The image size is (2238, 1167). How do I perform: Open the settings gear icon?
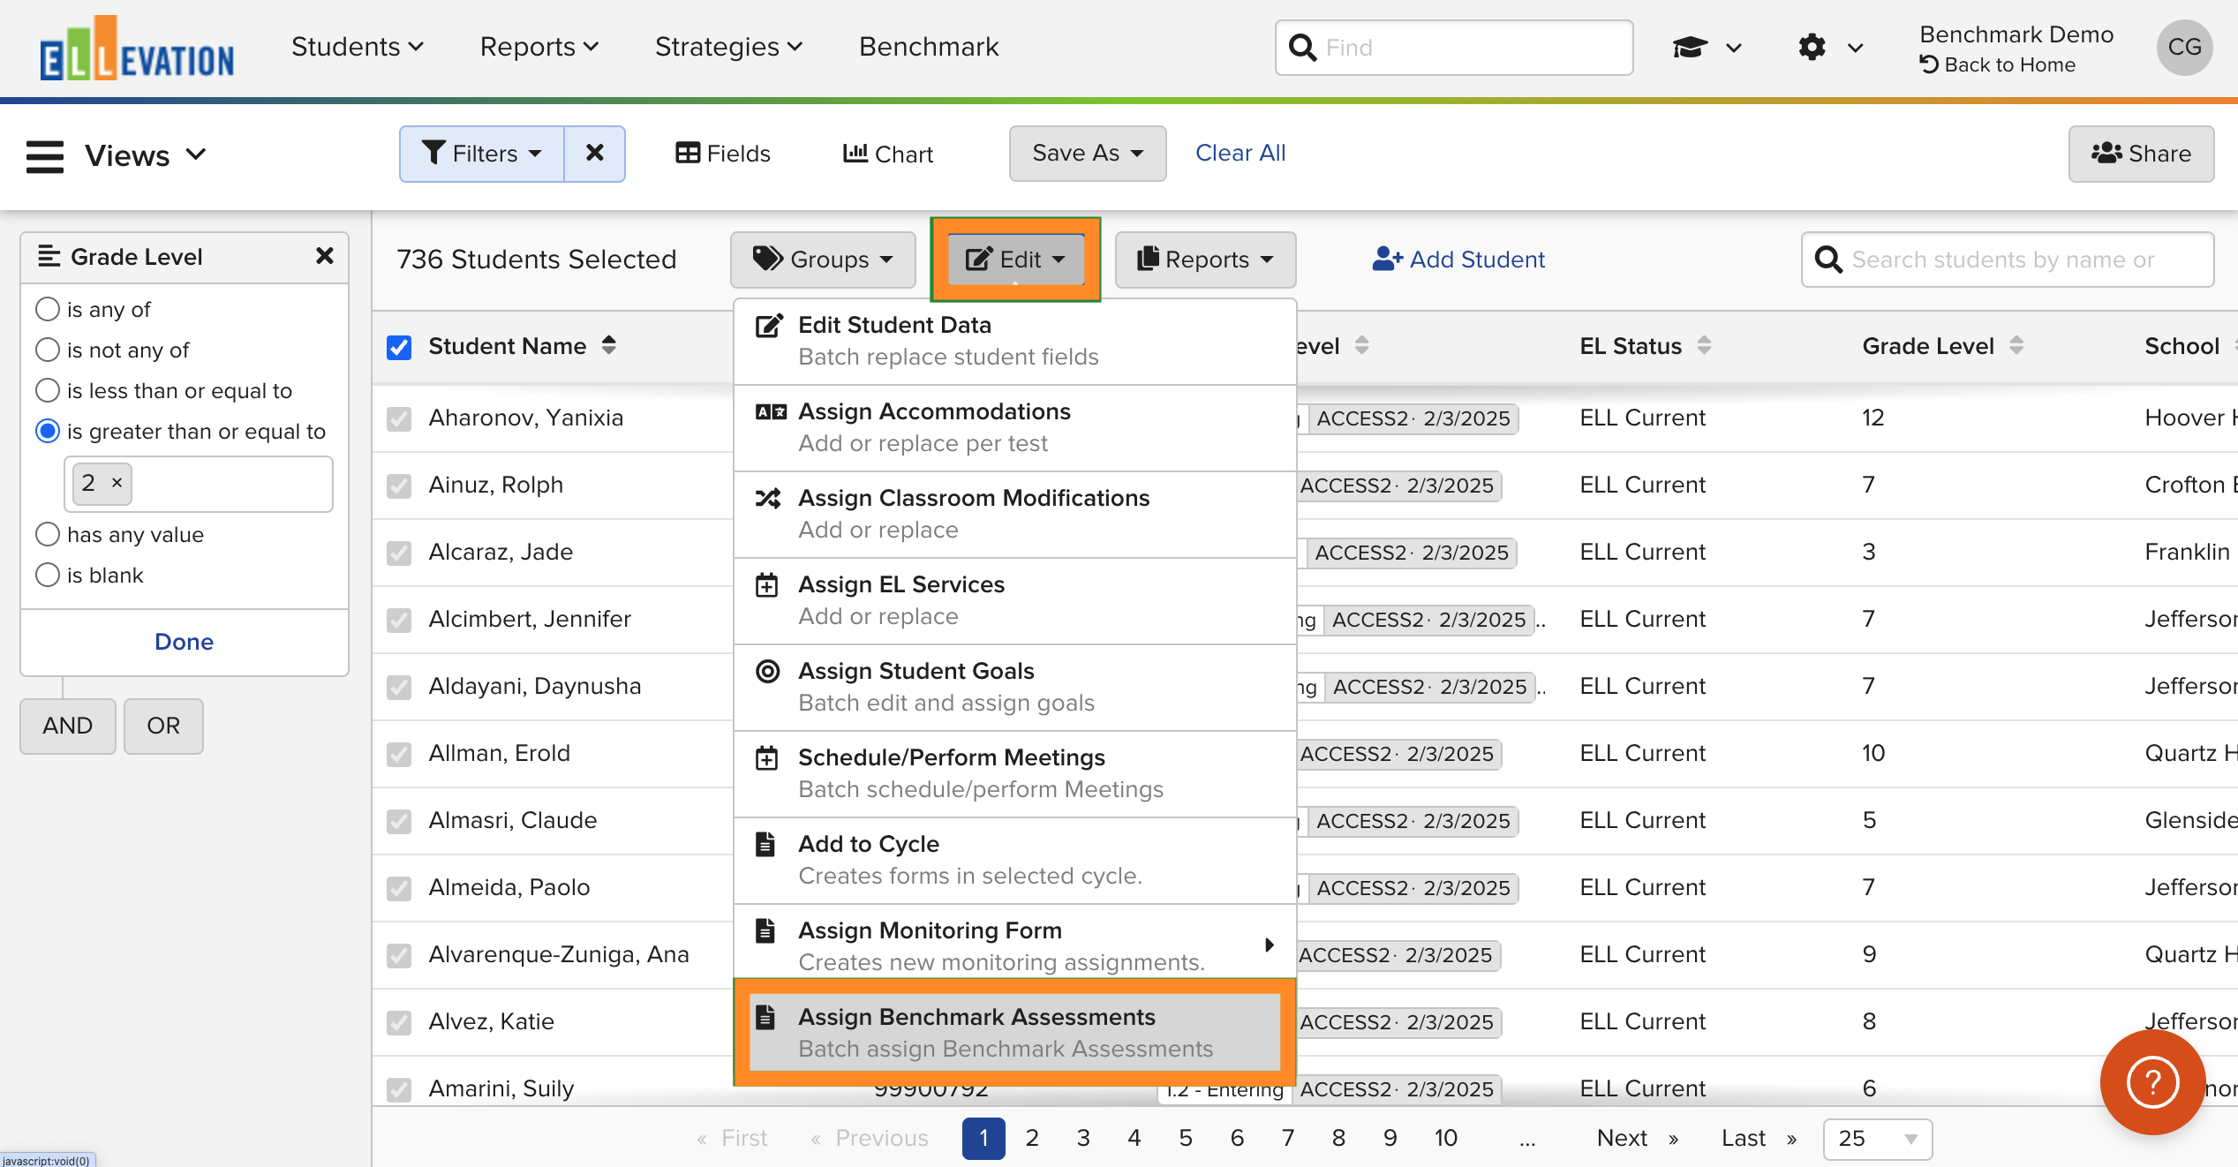click(1812, 48)
